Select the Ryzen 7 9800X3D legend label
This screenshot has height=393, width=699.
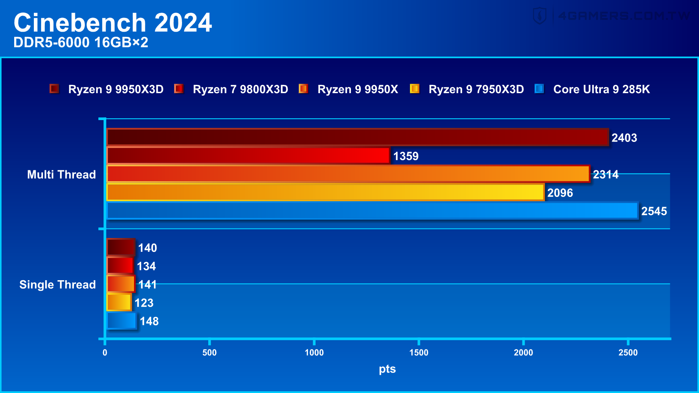[240, 89]
